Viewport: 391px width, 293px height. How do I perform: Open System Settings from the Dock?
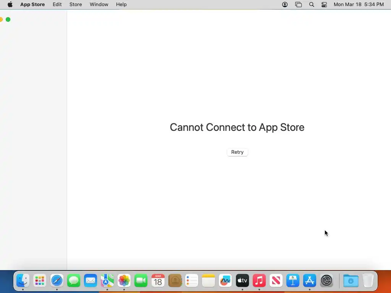(x=326, y=280)
